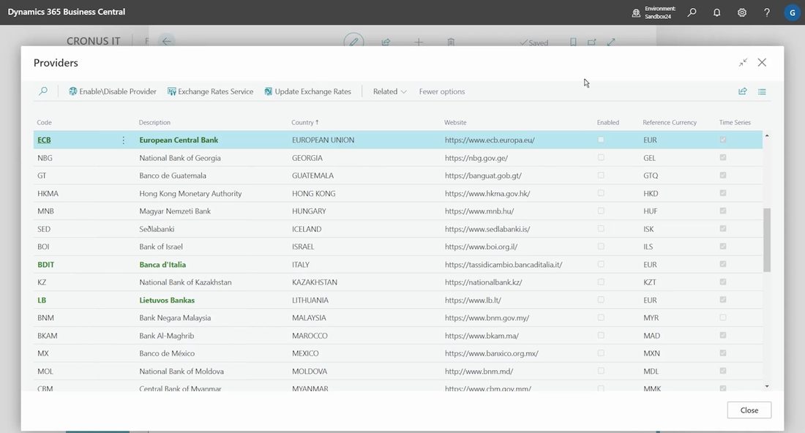Click the Close button
This screenshot has height=433, width=805.
(x=749, y=410)
